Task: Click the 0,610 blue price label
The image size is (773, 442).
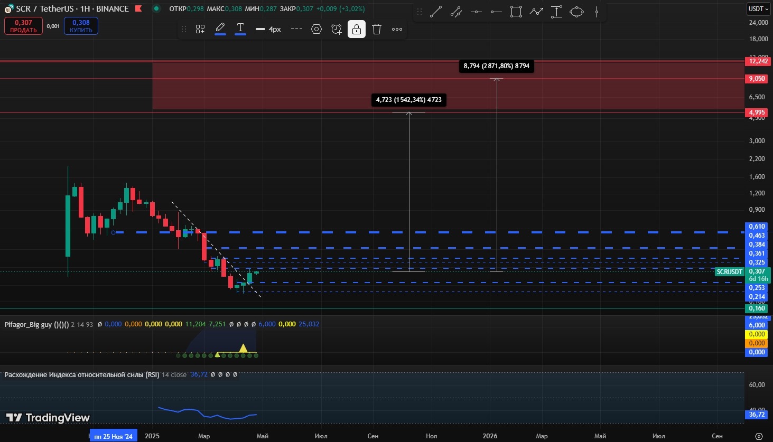Action: tap(757, 227)
